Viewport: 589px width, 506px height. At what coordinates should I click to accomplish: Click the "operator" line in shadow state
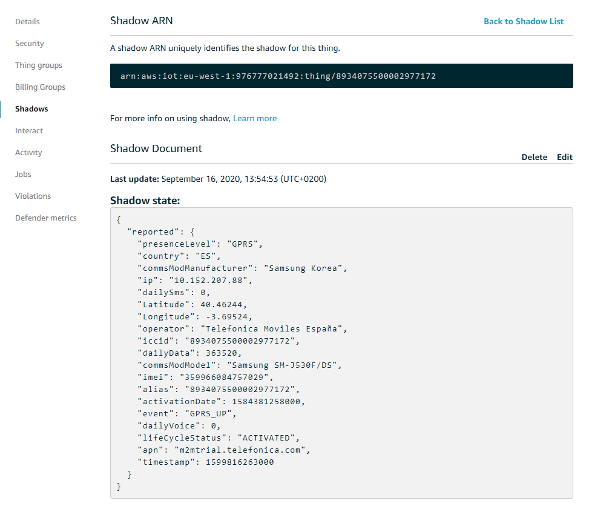[x=242, y=329]
